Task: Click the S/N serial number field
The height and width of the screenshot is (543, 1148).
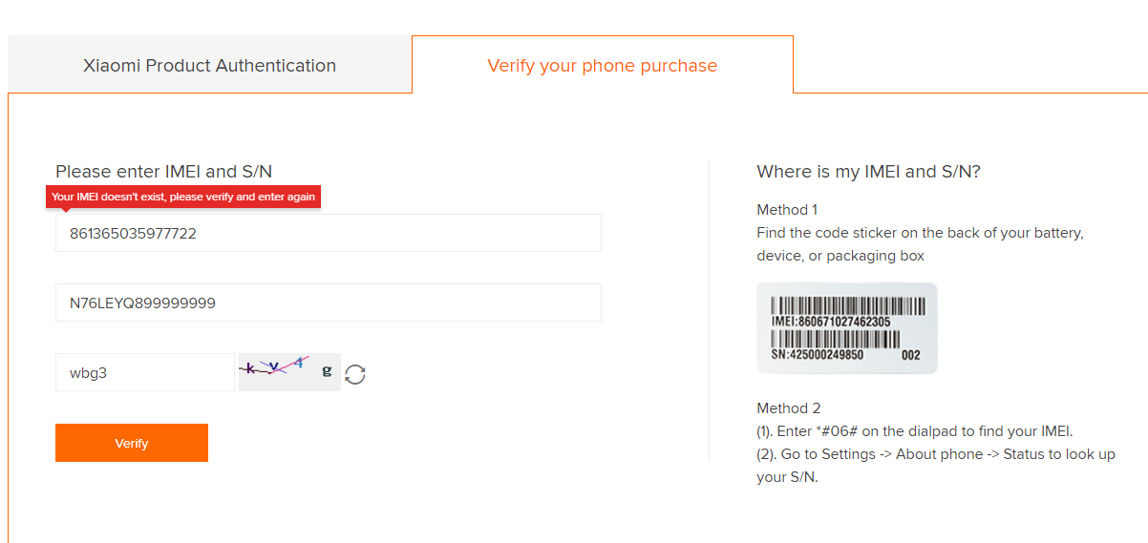Action: point(328,303)
